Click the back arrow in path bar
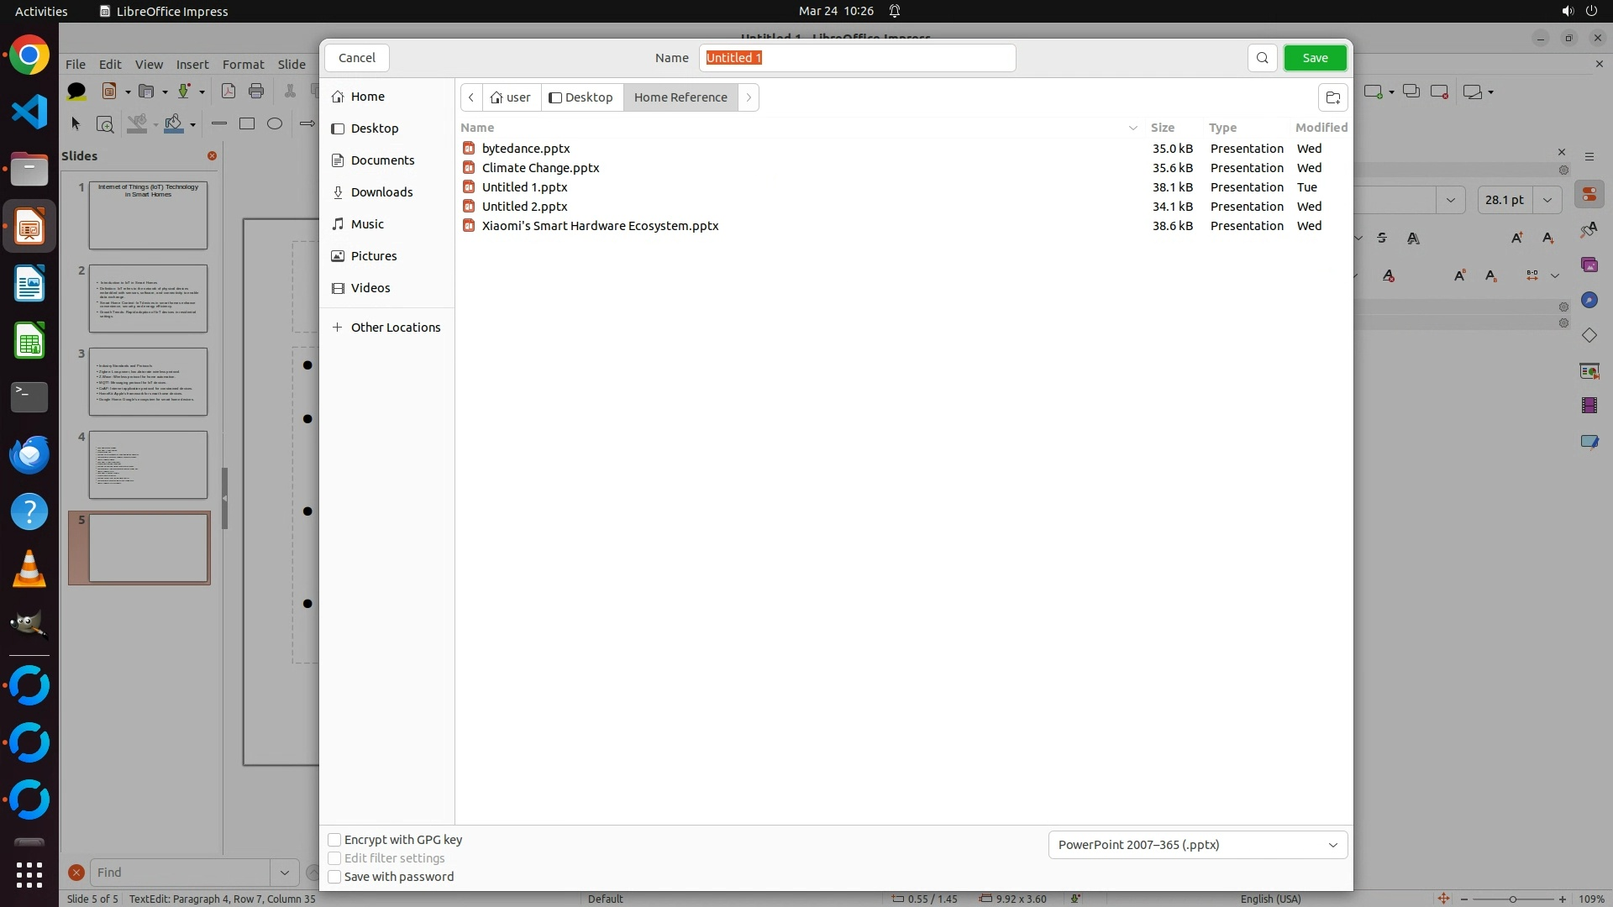 click(471, 97)
